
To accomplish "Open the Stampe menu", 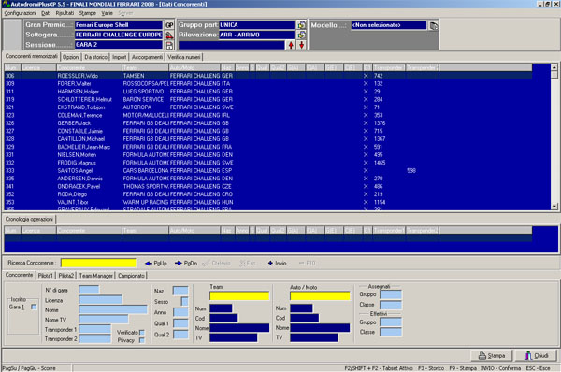I will click(x=88, y=13).
